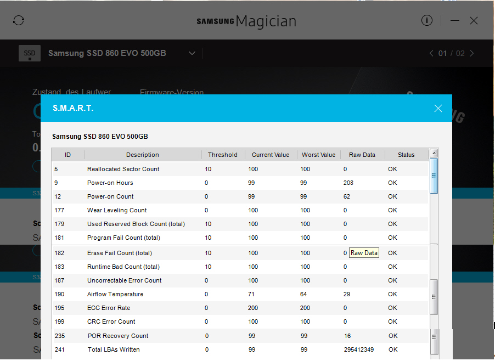Expand the Samsung SSD 860 EVO drive dropdown
The width and height of the screenshot is (495, 361).
pos(192,53)
